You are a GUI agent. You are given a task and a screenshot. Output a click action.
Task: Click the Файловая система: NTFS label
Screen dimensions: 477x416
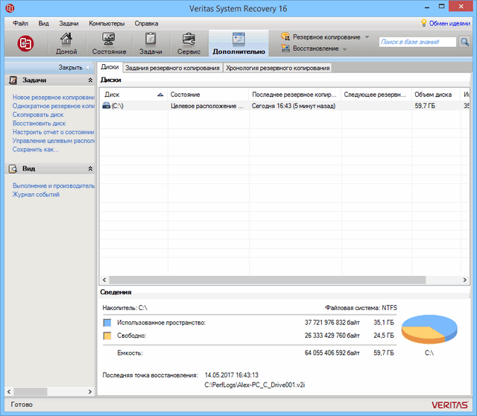[361, 308]
